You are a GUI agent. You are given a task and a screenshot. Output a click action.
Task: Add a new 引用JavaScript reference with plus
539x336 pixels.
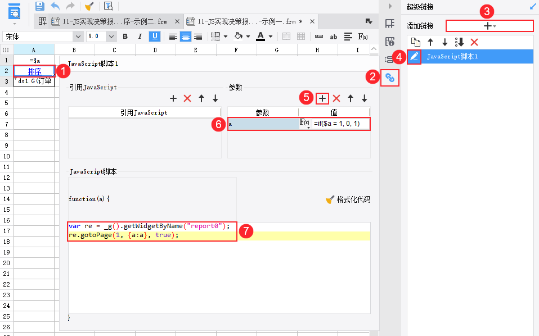coord(173,98)
